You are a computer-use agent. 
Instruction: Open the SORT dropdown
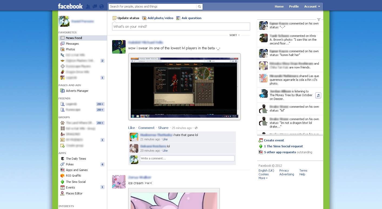234,35
